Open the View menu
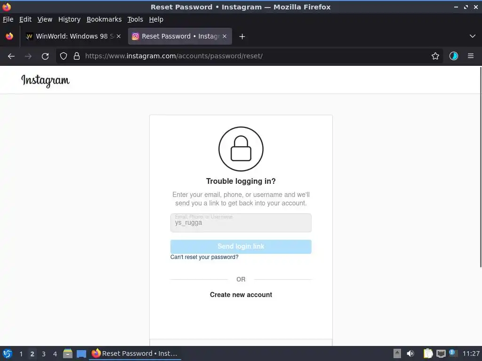The image size is (482, 361). click(45, 19)
